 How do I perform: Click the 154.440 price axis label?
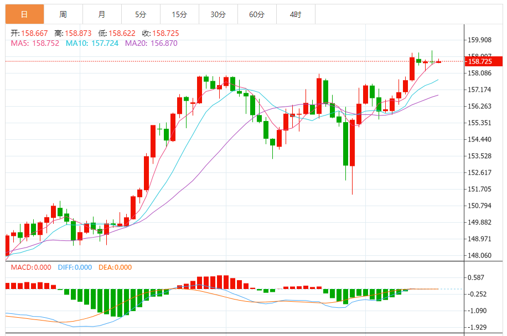pyautogui.click(x=479, y=139)
